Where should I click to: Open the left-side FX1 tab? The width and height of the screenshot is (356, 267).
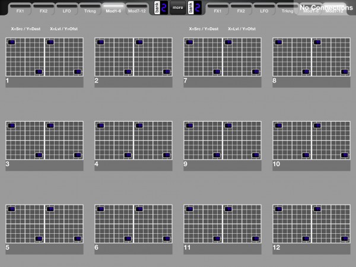[x=20, y=9]
